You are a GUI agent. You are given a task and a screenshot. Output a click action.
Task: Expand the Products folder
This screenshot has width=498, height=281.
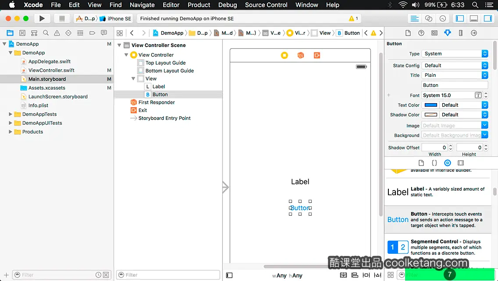10,132
